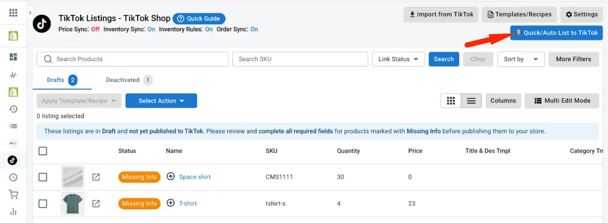Viewport: 608px width, 223px height.
Task: Toggle the Order Sync On status
Action: click(254, 30)
